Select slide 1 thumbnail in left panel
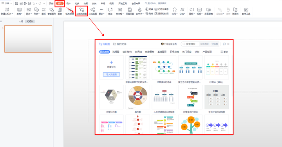The image size is (282, 147). [28, 39]
